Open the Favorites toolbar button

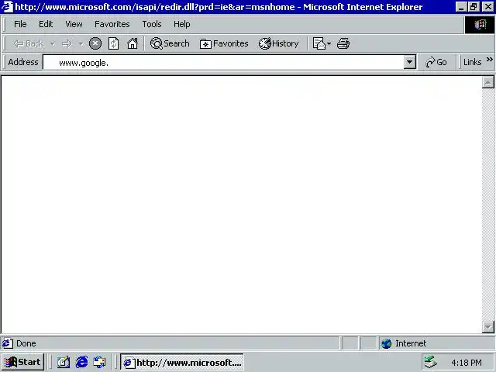click(x=224, y=43)
